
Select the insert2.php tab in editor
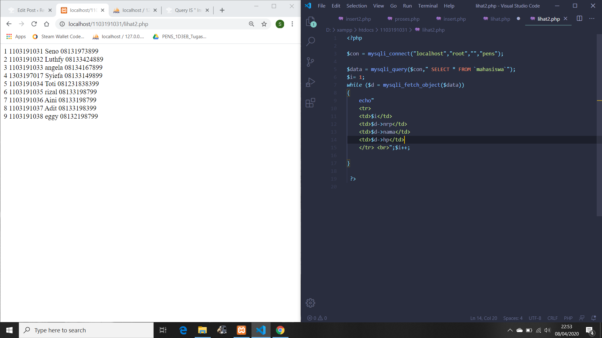[358, 18]
